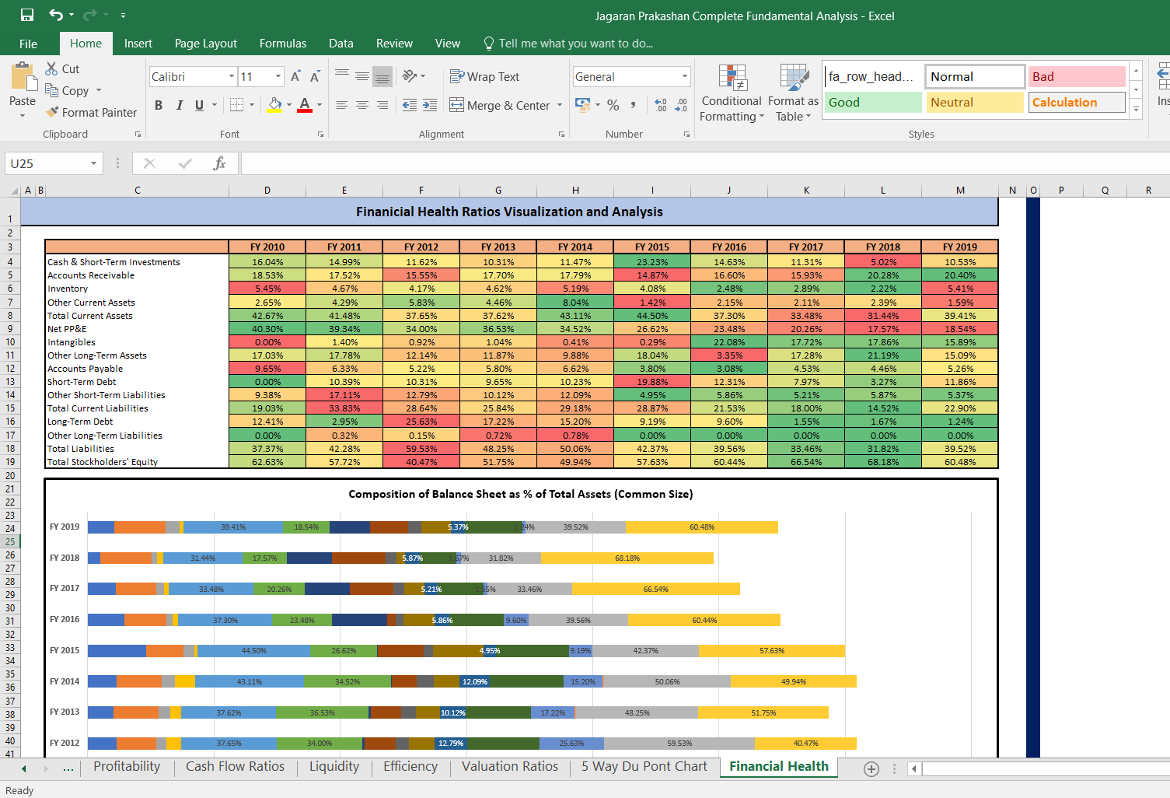This screenshot has height=798, width=1170.
Task: Click Increase Decimal icon
Action: click(661, 105)
